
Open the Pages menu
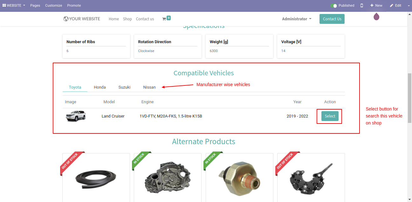click(35, 5)
